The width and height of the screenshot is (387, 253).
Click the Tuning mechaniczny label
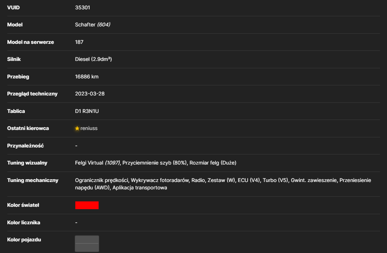pyautogui.click(x=33, y=180)
